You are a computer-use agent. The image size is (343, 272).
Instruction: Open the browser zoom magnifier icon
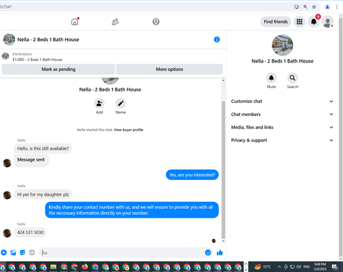tap(305, 7)
